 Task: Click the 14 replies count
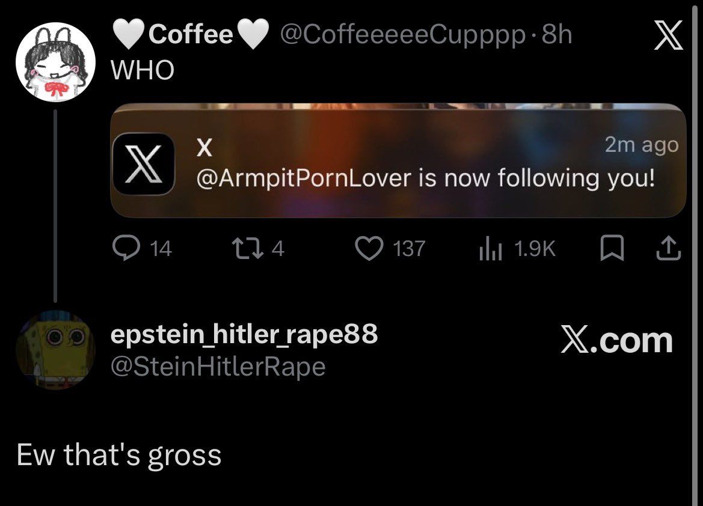pos(161,248)
